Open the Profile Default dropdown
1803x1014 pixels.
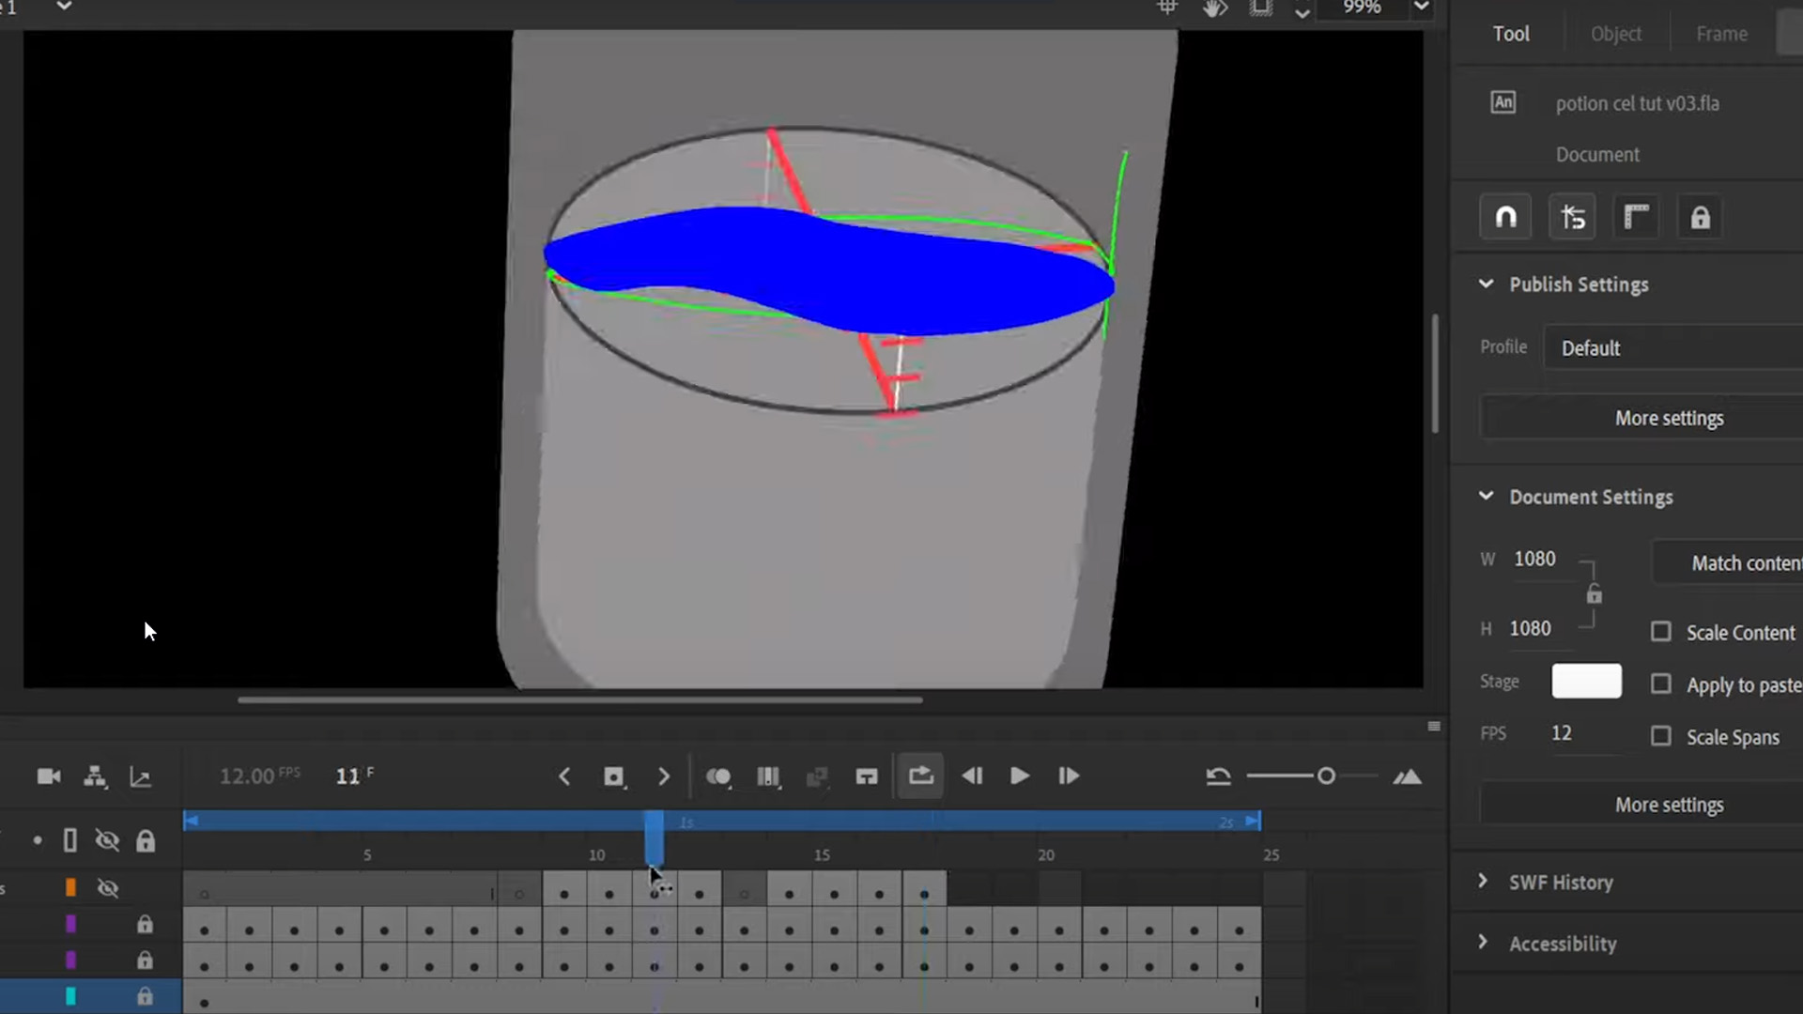pyautogui.click(x=1672, y=348)
